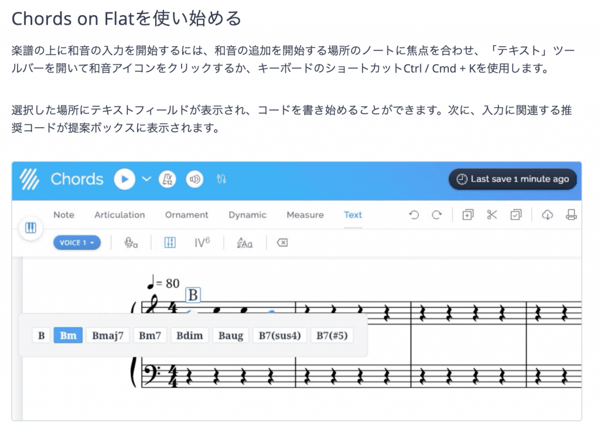Image resolution: width=600 pixels, height=447 pixels.
Task: Switch to the Note tab
Action: pyautogui.click(x=64, y=214)
